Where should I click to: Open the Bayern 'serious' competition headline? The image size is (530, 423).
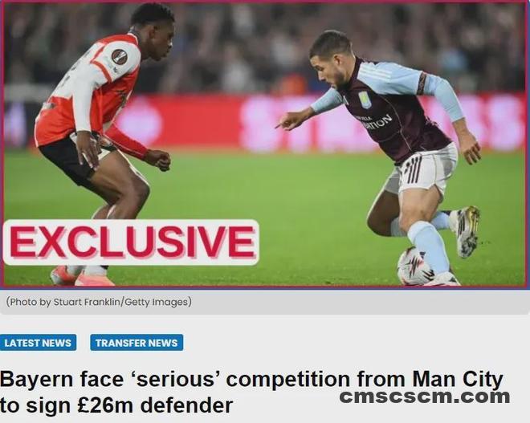click(x=251, y=392)
